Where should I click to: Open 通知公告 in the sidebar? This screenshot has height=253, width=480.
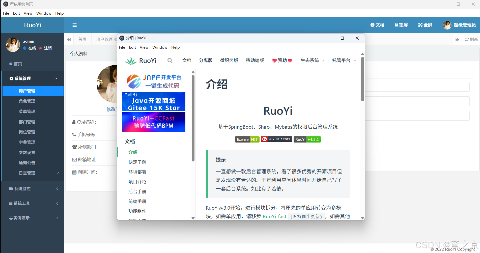click(x=27, y=163)
